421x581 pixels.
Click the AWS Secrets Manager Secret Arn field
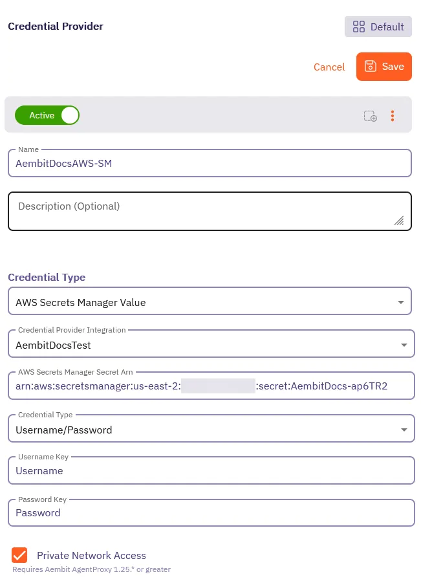tap(210, 386)
